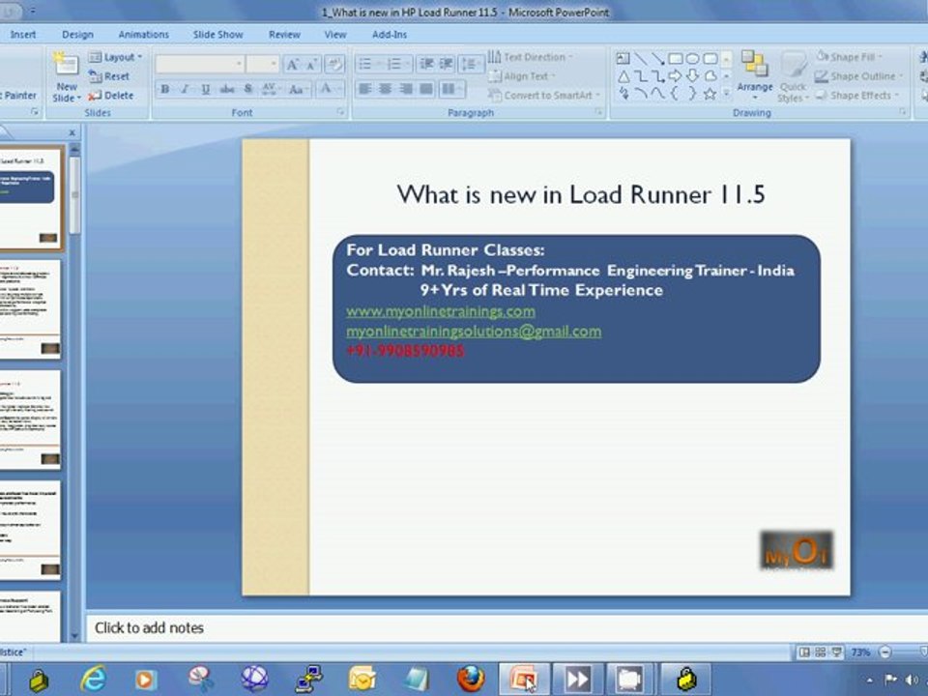Decrease list indent level
This screenshot has height=696, width=928.
click(x=426, y=64)
